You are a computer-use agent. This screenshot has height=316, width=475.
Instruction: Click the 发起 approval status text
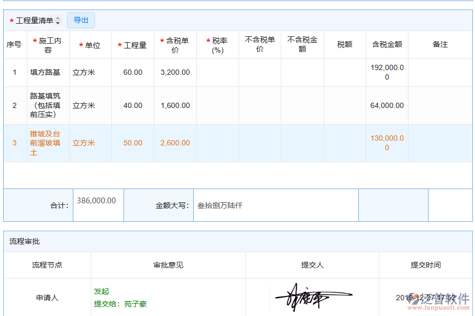click(x=102, y=291)
